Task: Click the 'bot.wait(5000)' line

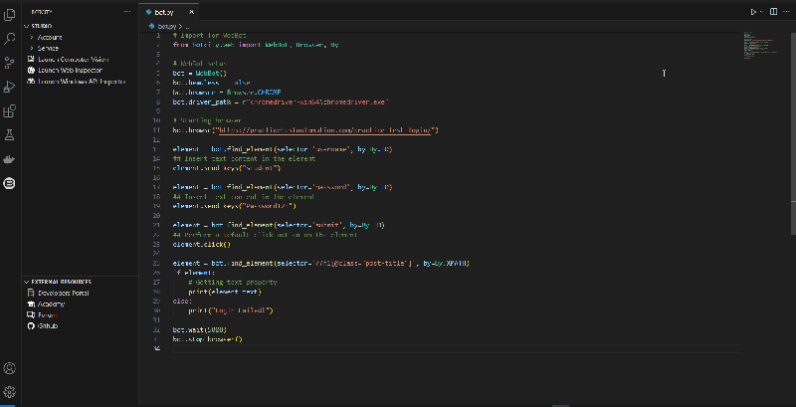Action: pos(200,329)
